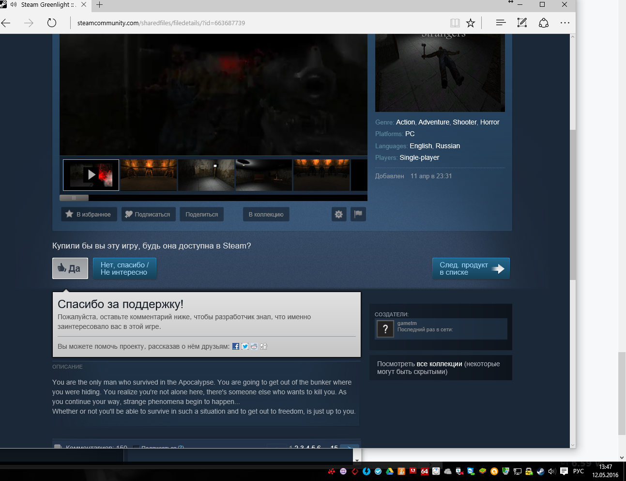Open the game cover image with hanging figure

(x=440, y=73)
